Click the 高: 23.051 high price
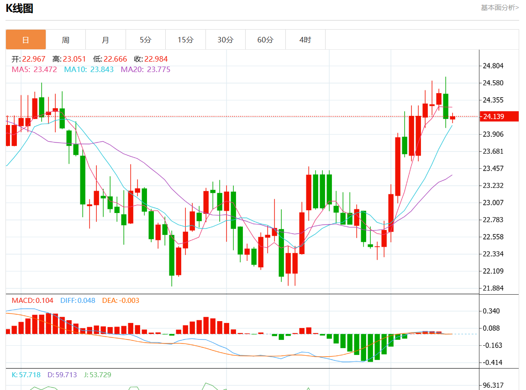This screenshot has width=526, height=390. (69, 59)
